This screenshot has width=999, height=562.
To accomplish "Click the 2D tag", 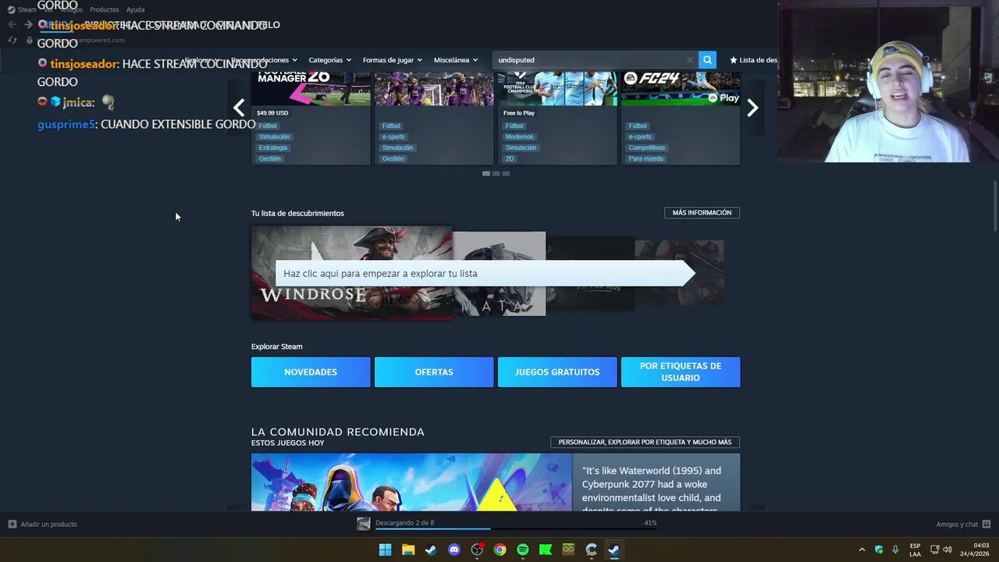I will (509, 158).
